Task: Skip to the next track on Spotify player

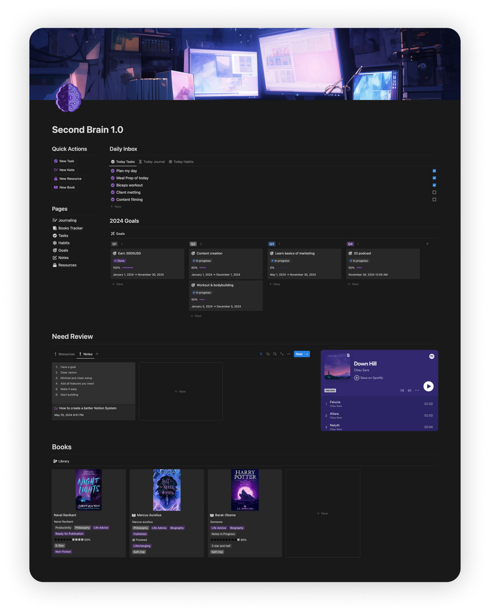Action: [410, 391]
